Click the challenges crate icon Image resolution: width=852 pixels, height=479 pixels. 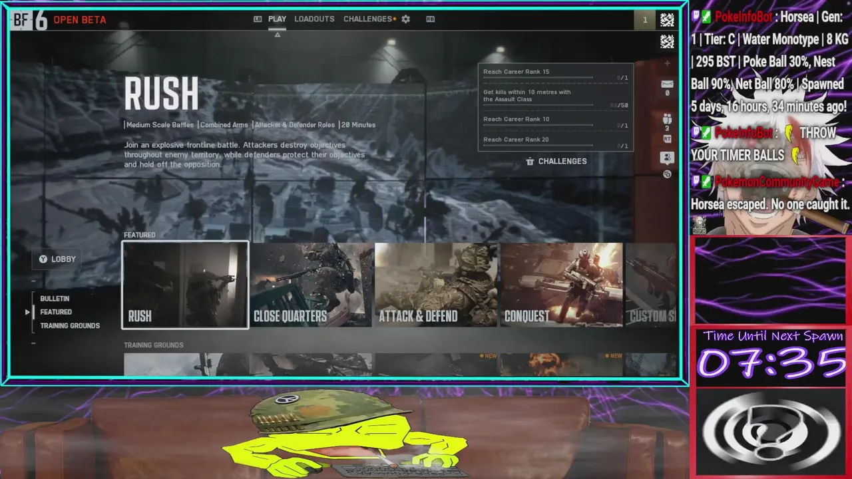coord(530,161)
